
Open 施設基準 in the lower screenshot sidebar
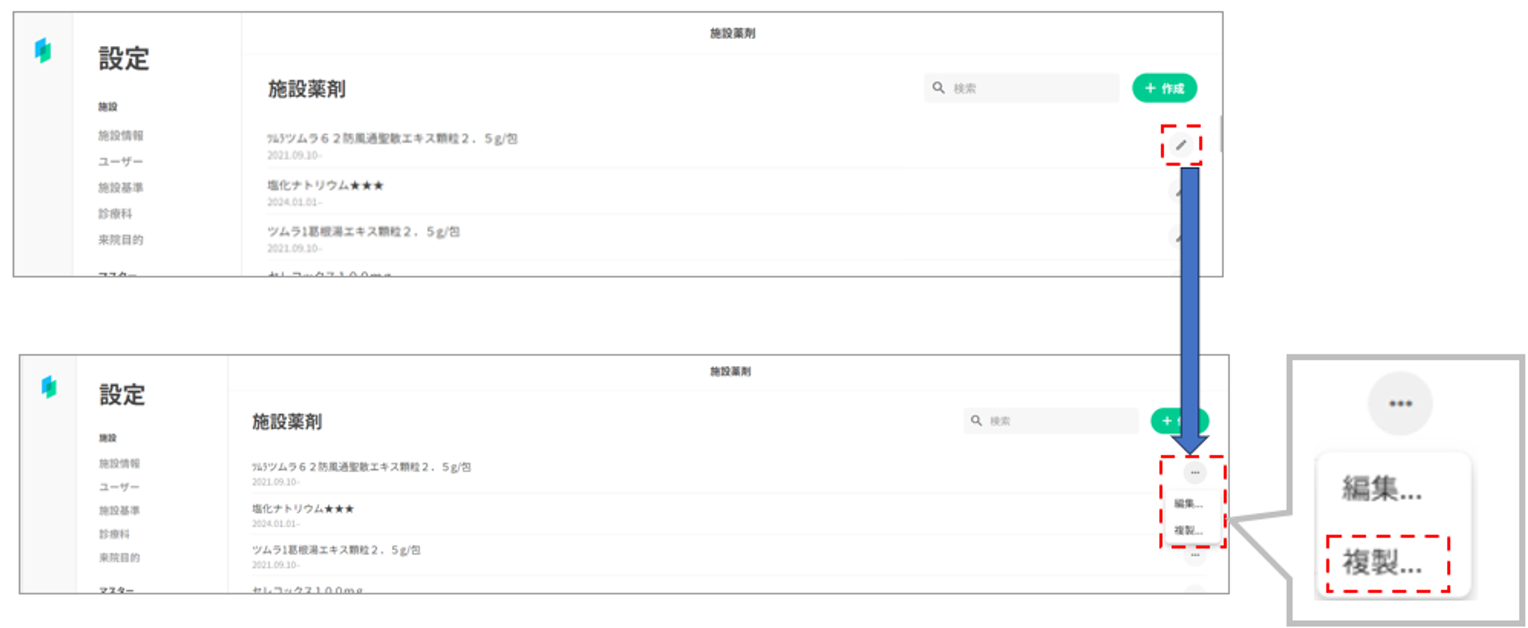[119, 510]
